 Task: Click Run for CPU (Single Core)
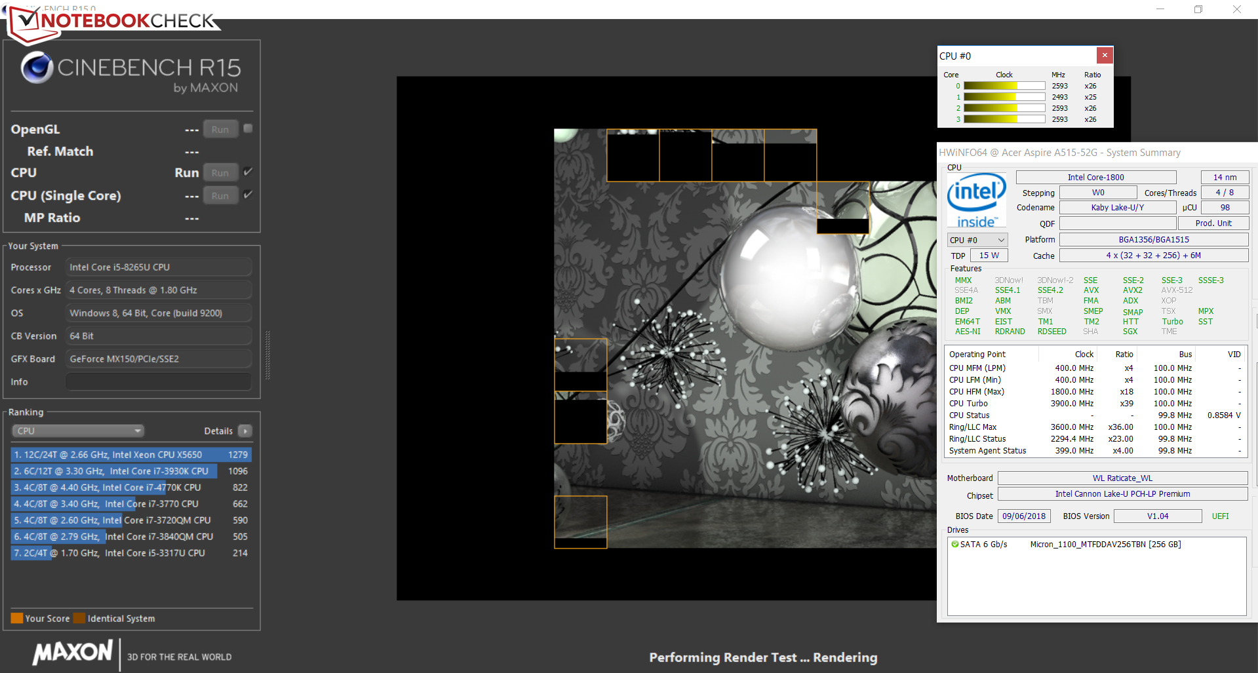point(220,196)
